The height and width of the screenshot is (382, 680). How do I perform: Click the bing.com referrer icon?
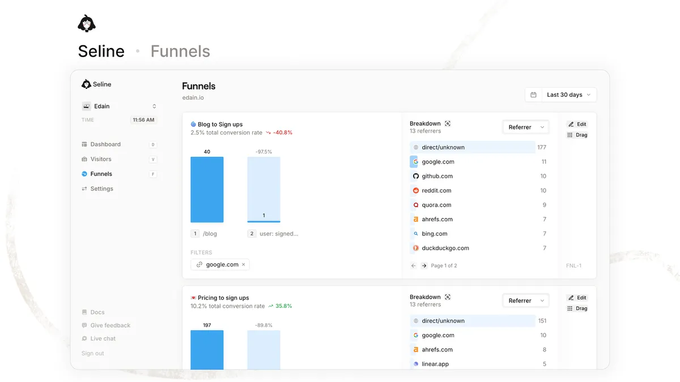click(416, 234)
